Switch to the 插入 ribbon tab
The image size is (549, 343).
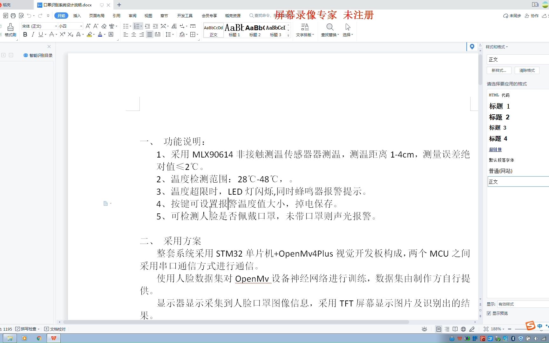coord(77,15)
